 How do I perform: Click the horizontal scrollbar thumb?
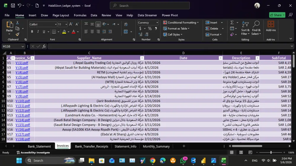pos(247,146)
